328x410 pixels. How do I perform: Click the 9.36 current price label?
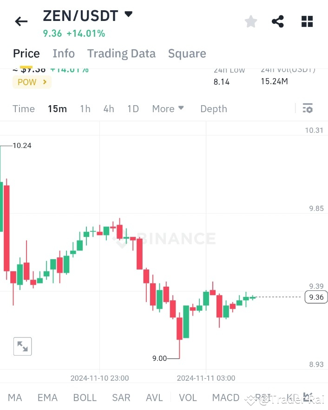(x=316, y=297)
